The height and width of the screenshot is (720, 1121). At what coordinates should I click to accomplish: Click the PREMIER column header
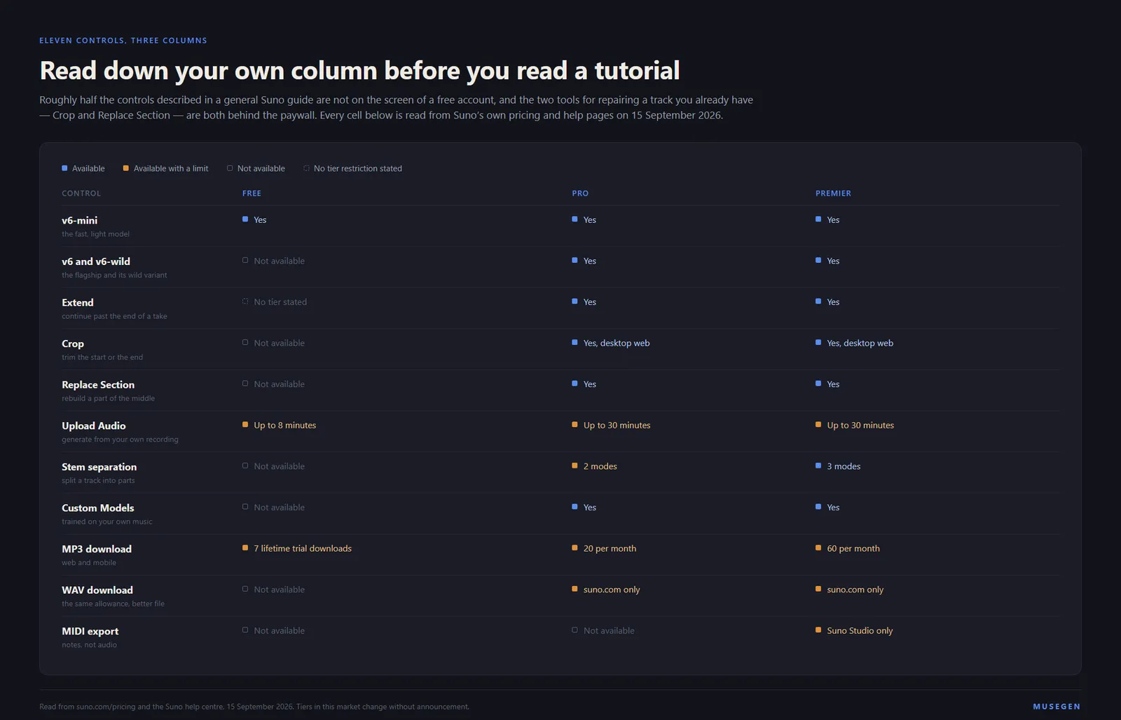[833, 193]
